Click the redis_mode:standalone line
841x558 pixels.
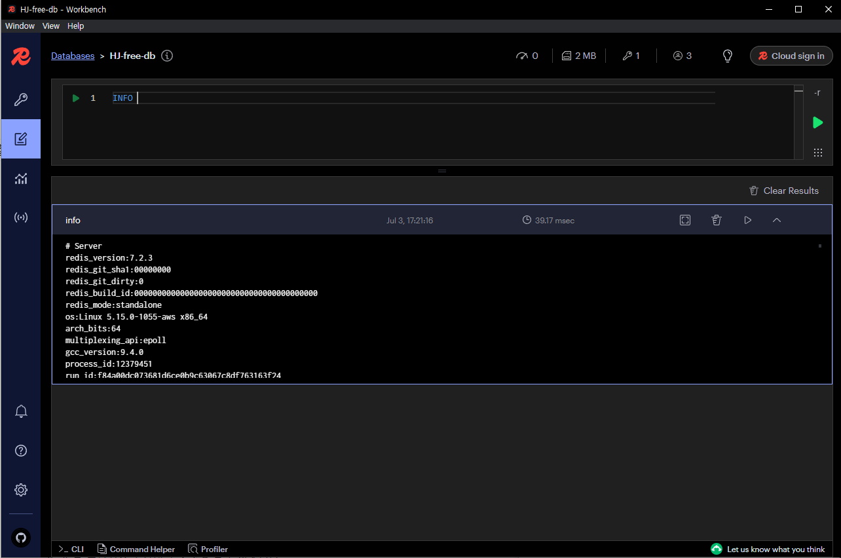[x=113, y=305]
